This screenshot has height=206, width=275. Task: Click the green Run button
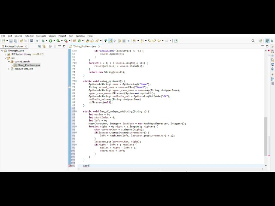click(51, 41)
